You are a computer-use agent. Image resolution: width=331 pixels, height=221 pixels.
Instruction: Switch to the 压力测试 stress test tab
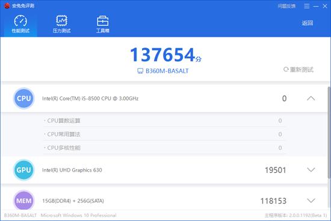[x=61, y=24]
